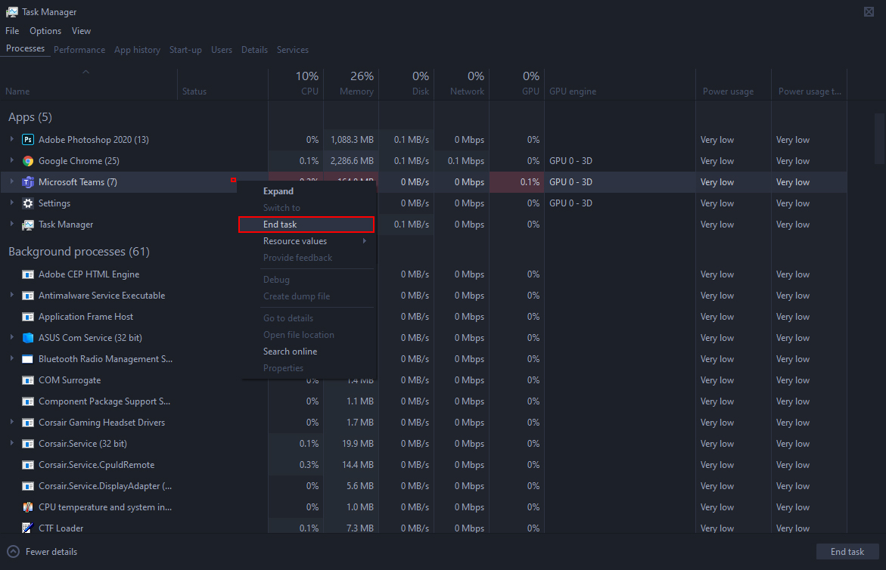Click the Task Manager title bar icon
Viewport: 886px width, 570px height.
click(12, 12)
